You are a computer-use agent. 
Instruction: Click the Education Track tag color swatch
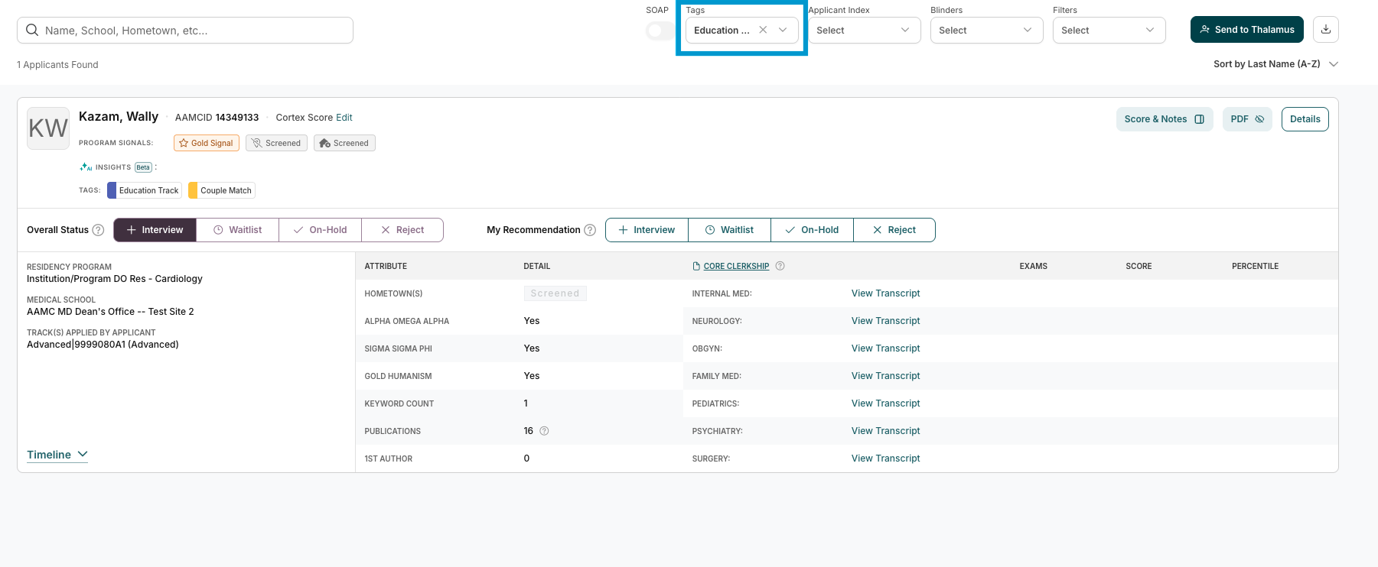point(112,190)
